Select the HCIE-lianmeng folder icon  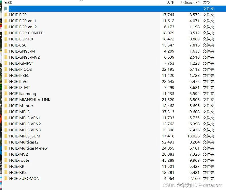(6, 93)
